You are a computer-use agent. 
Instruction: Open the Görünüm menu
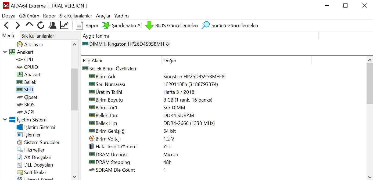29,16
